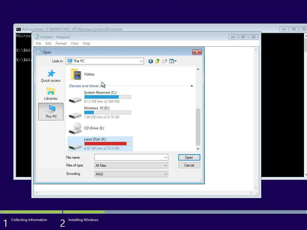Click the cmd.exe icon in the title bar

(x=18, y=29)
